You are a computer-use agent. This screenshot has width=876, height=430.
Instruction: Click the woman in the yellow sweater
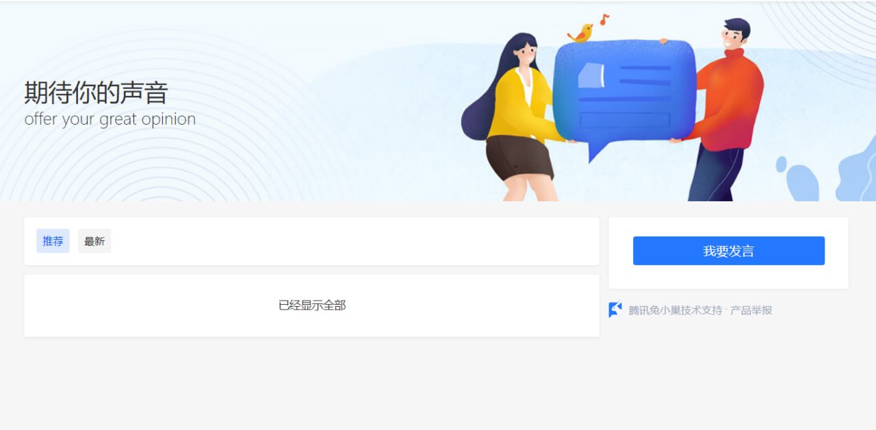(x=518, y=116)
